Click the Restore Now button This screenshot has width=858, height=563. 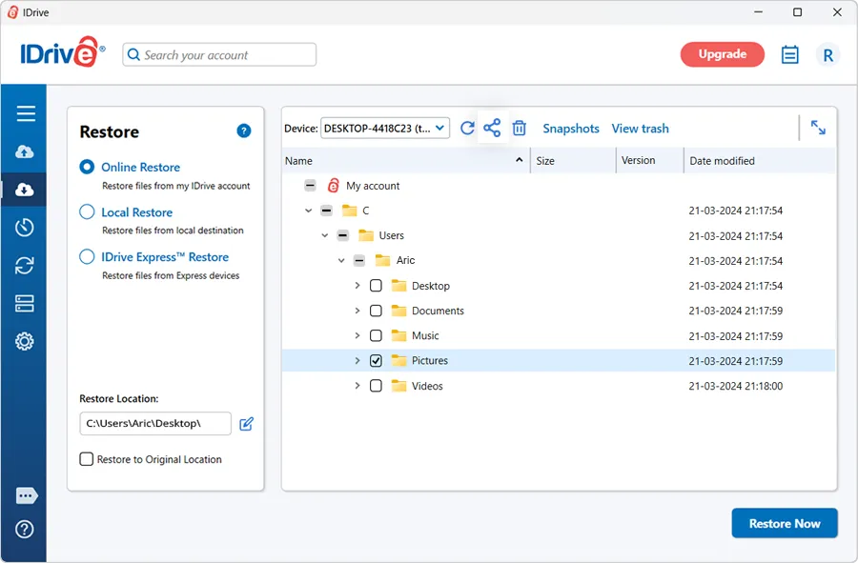click(784, 523)
